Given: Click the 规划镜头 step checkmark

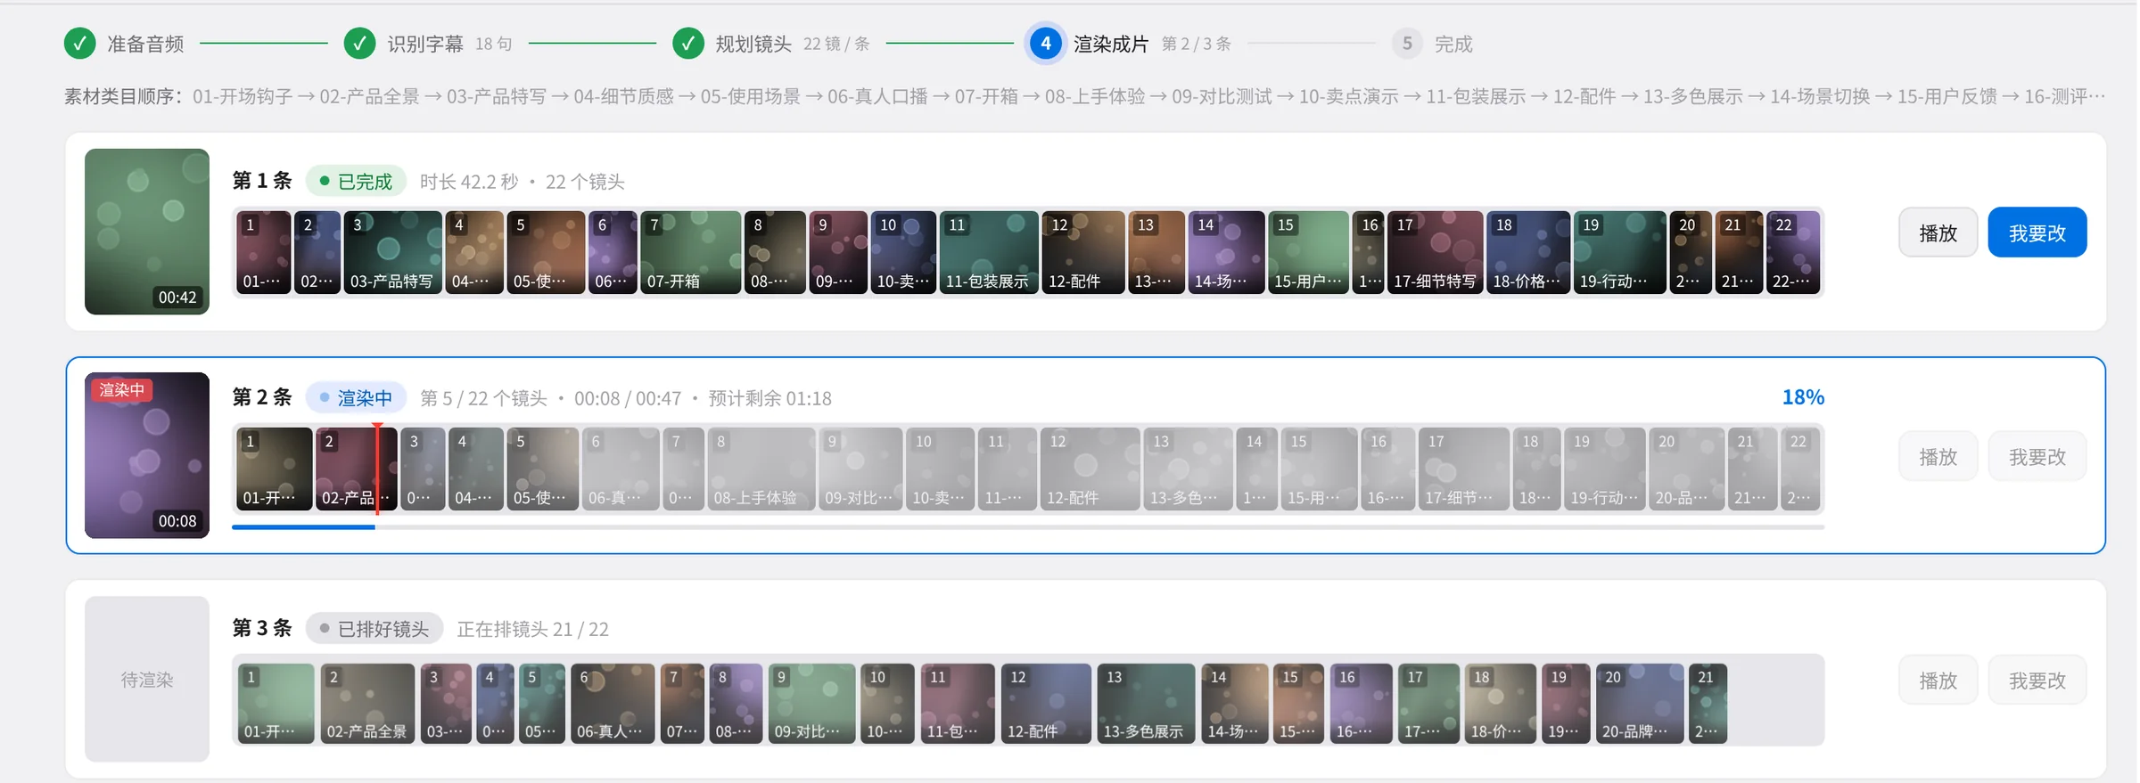Looking at the screenshot, I should pyautogui.click(x=688, y=43).
